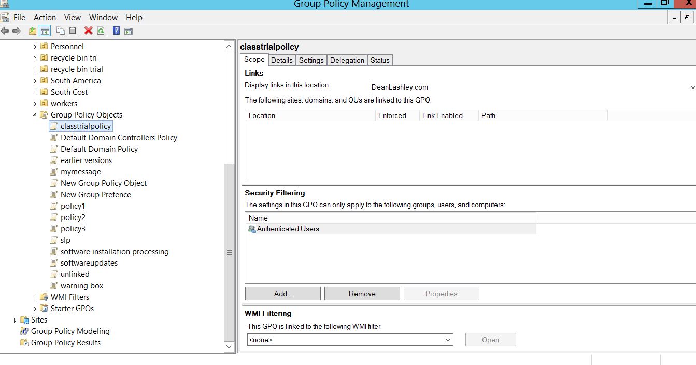Expand the Sites tree node
The width and height of the screenshot is (696, 365).
tap(15, 320)
